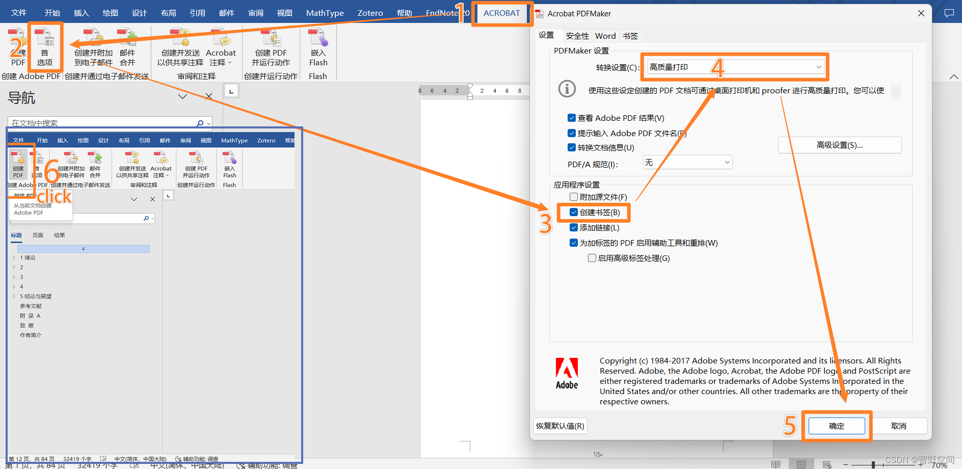Select 页面 tab in inset navigation pane
The height and width of the screenshot is (469, 962).
[38, 235]
